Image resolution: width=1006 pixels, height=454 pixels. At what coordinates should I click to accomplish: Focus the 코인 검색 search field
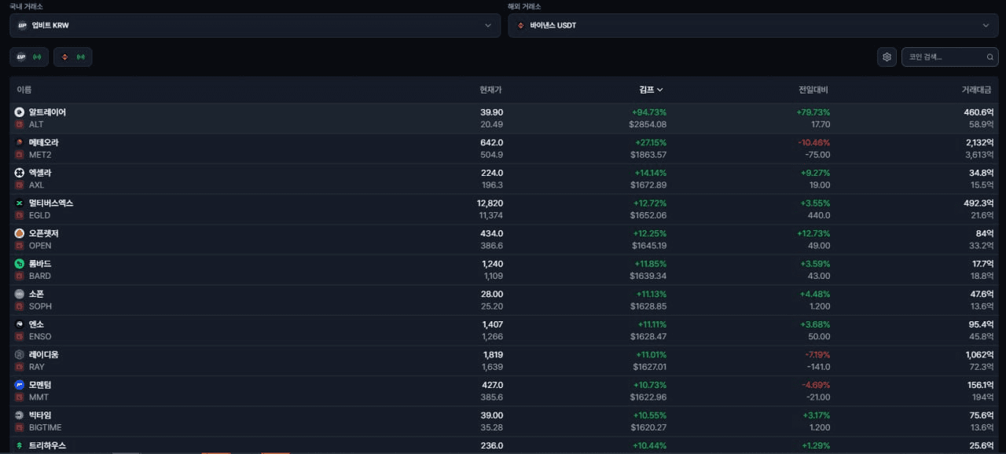pos(943,57)
